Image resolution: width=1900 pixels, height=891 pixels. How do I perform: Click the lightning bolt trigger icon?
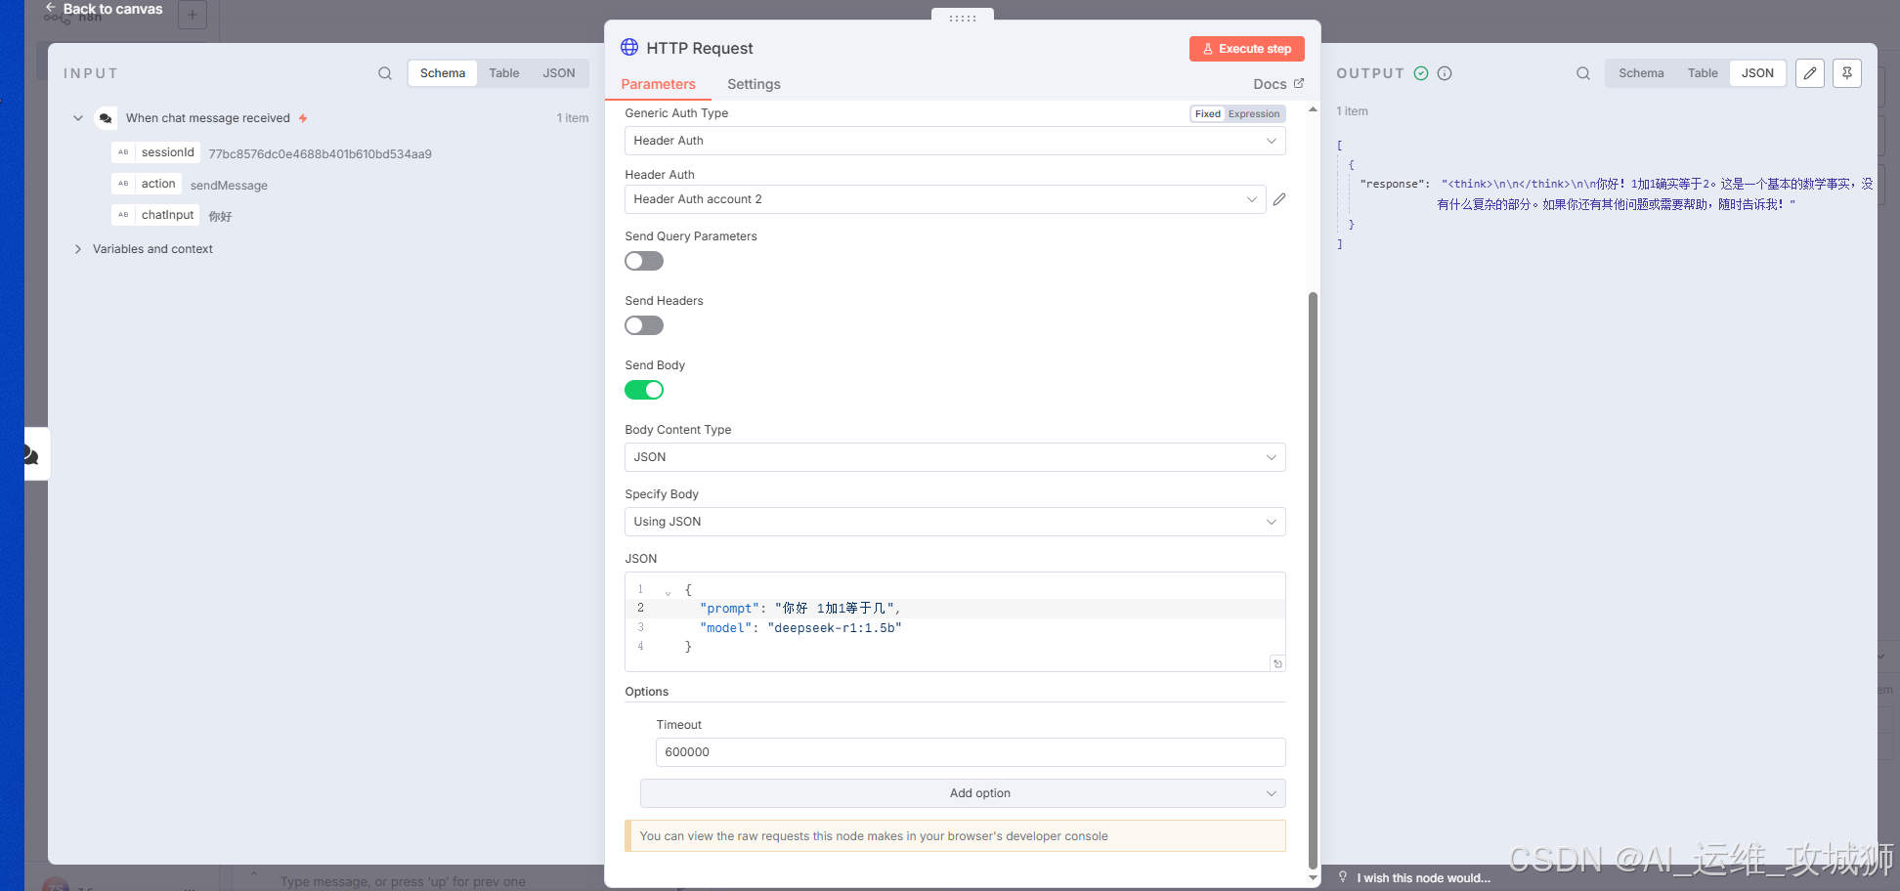303,118
